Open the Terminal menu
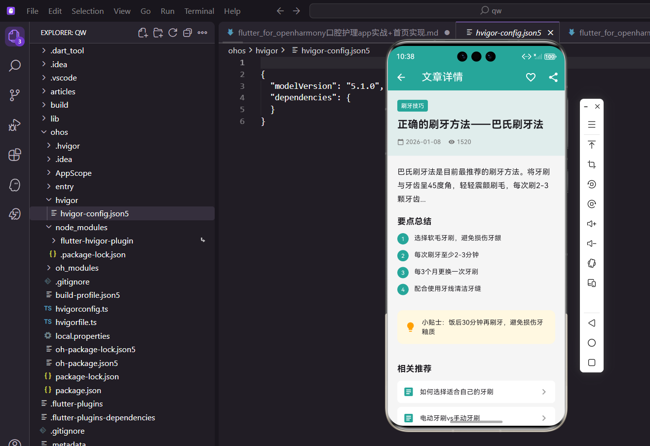 [199, 10]
